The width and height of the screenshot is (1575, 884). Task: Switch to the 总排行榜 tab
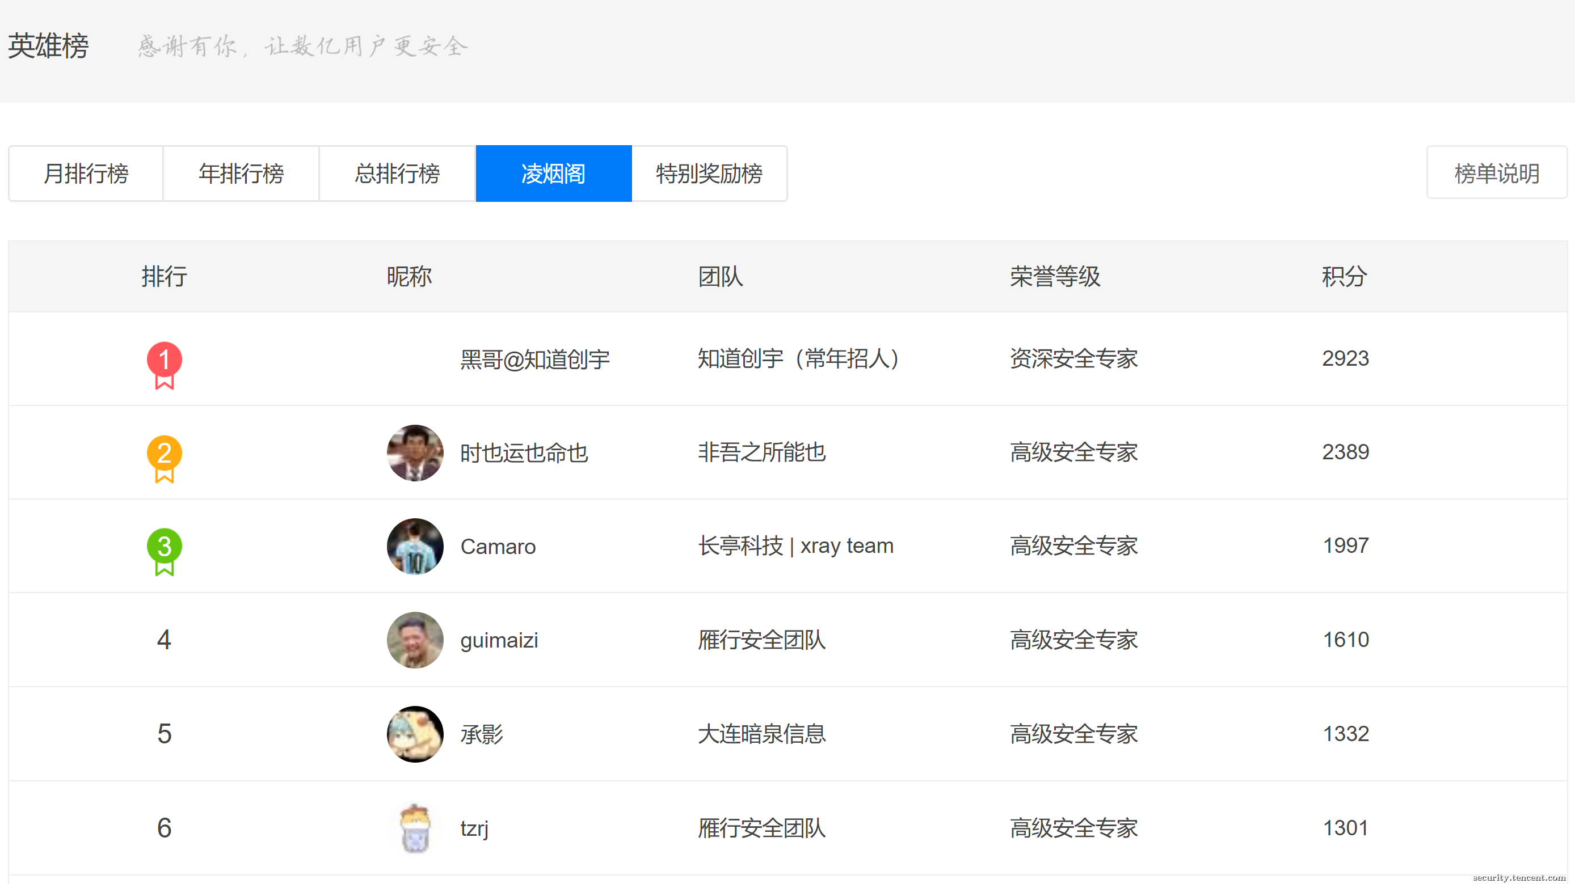tap(397, 174)
